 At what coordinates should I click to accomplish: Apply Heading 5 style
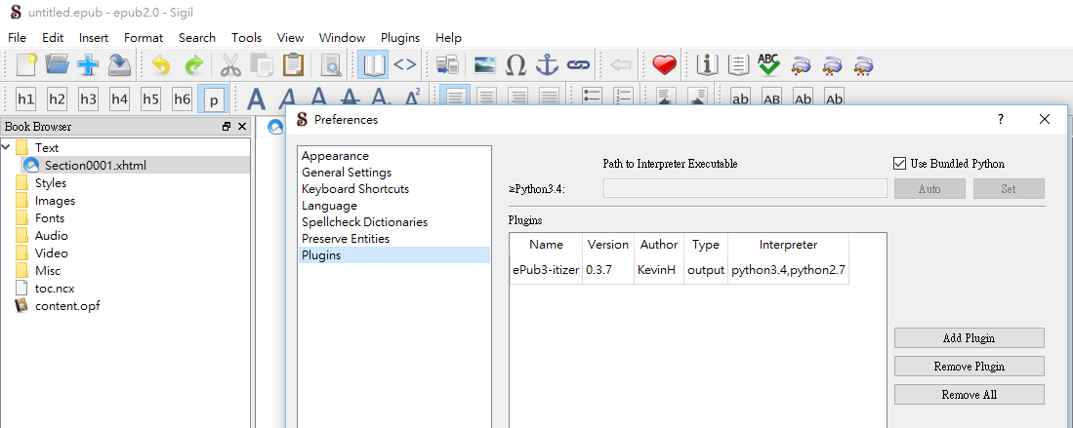pyautogui.click(x=150, y=99)
